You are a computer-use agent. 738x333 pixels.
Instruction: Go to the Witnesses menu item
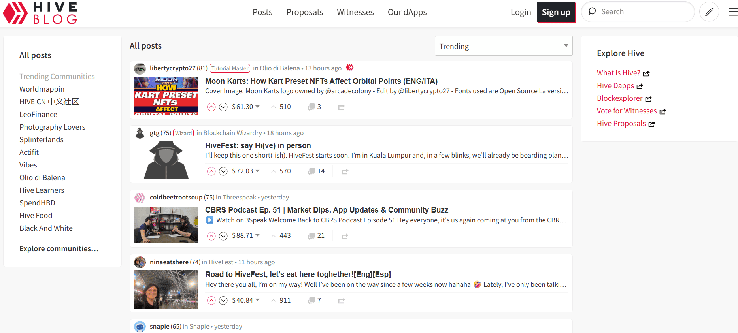click(355, 12)
